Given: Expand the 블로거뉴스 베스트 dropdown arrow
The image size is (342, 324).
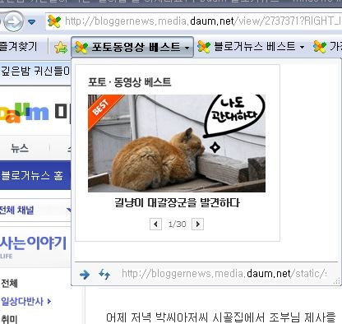Looking at the screenshot, I should pyautogui.click(x=302, y=48).
